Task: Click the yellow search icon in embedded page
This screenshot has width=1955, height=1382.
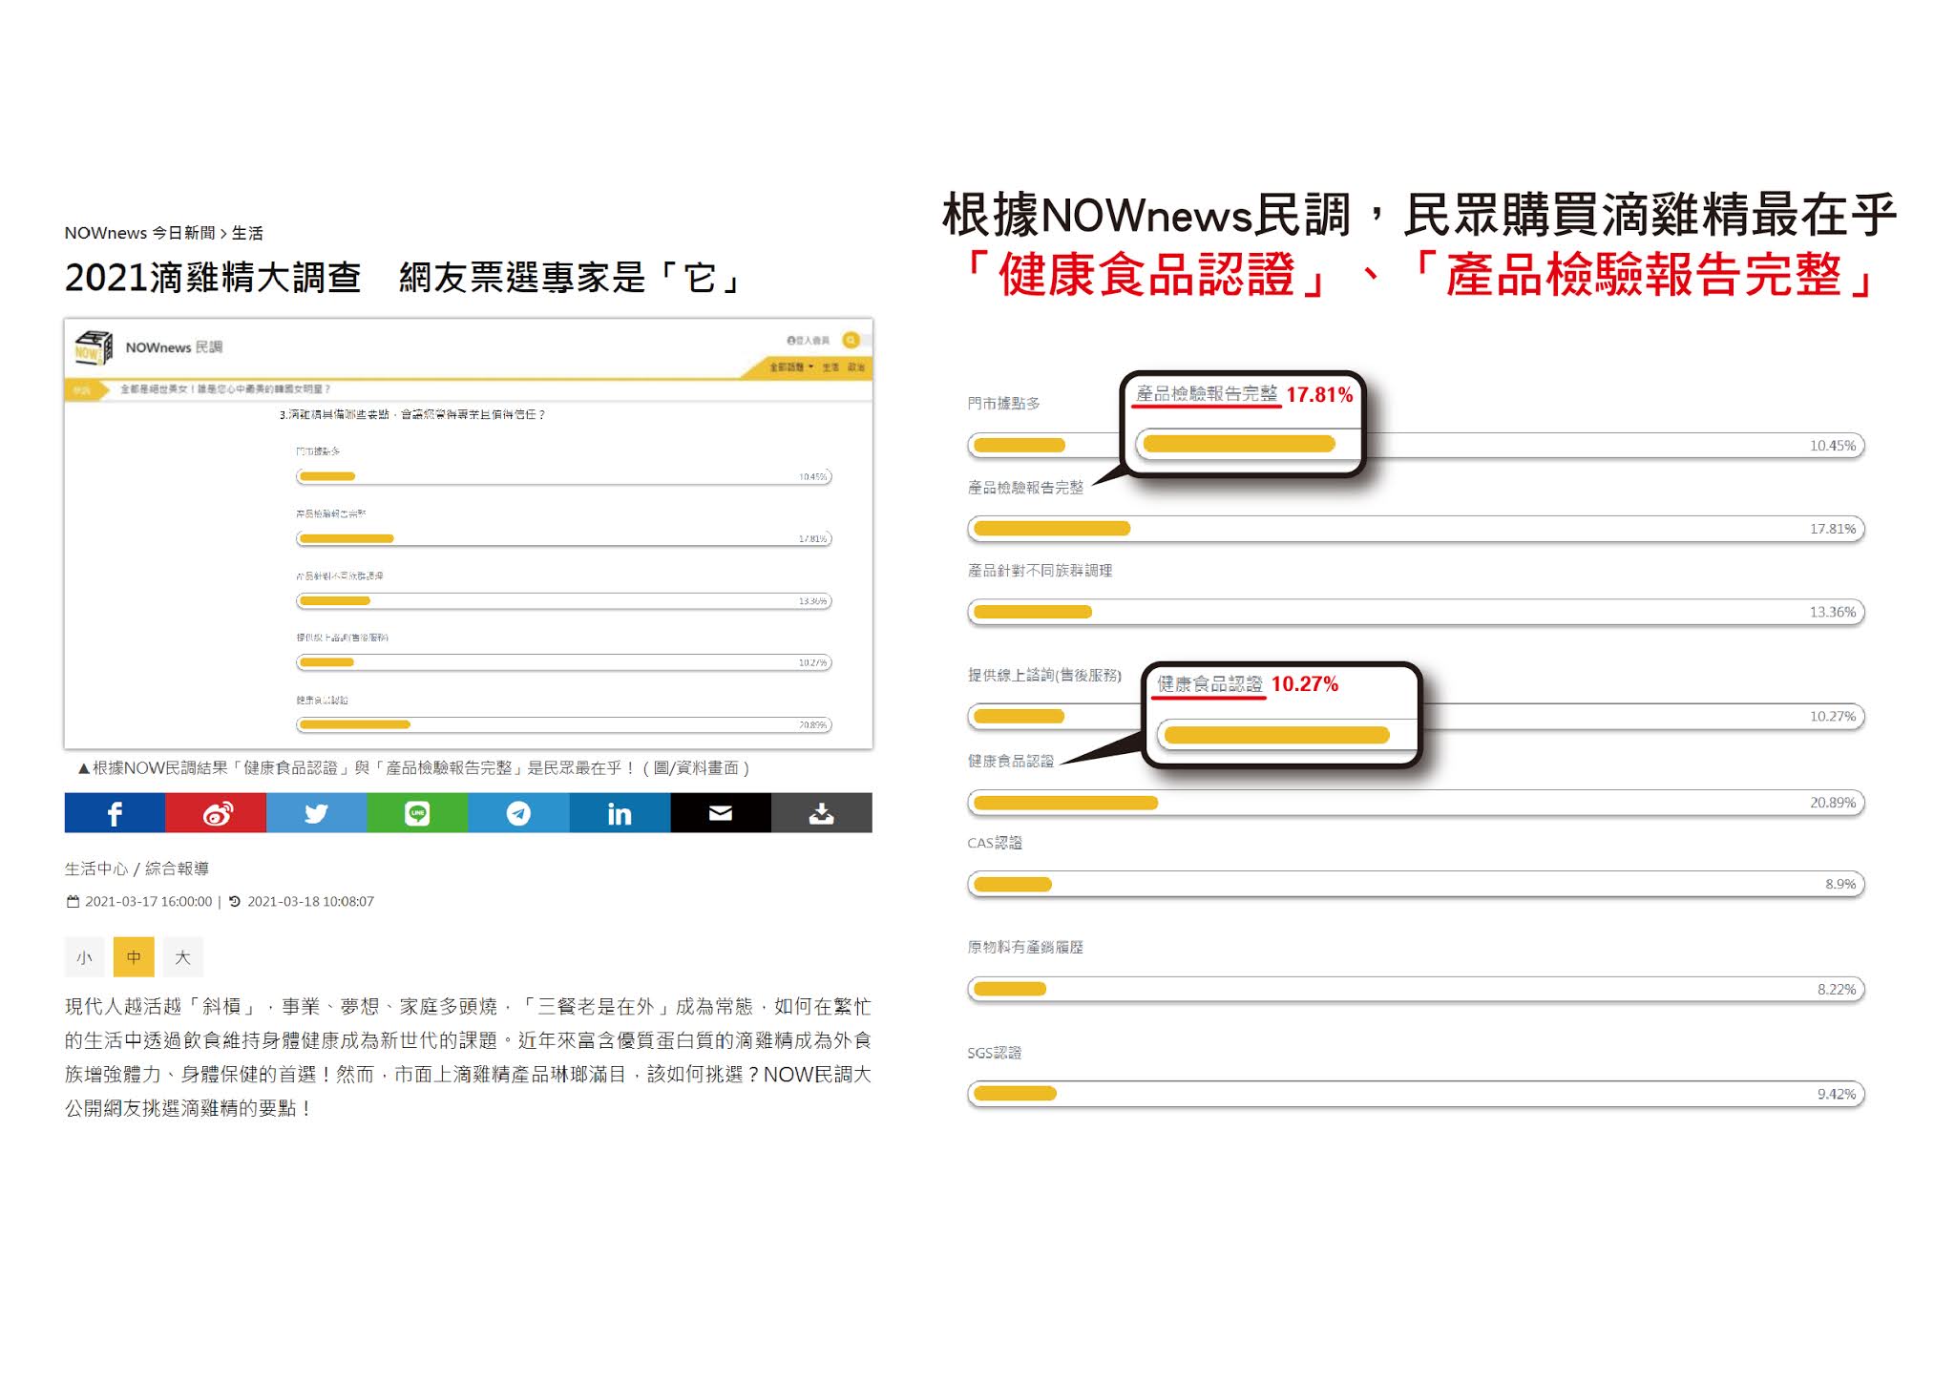Action: (x=851, y=340)
